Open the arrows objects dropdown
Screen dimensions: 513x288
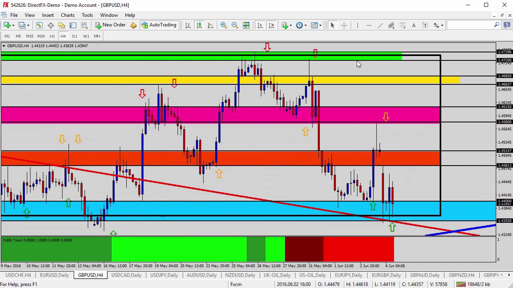coord(438,25)
